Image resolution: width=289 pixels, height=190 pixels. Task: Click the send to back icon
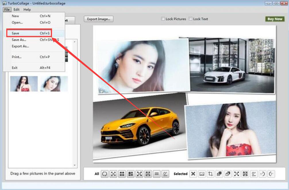tap(228, 174)
